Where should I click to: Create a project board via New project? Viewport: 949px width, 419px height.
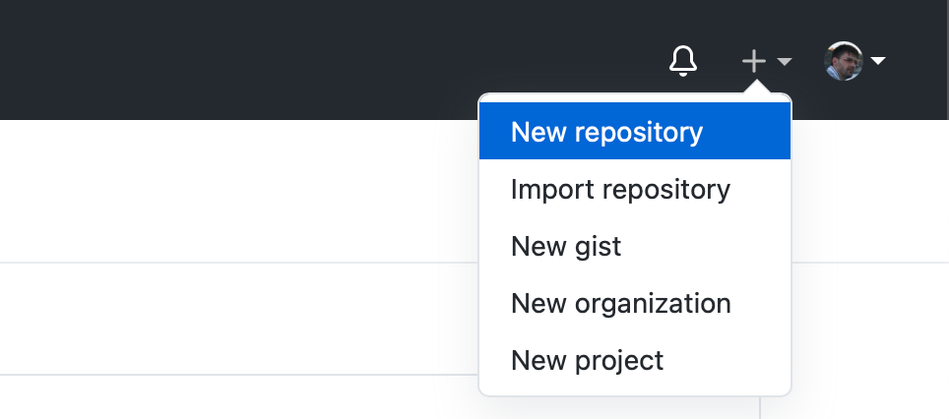point(635,360)
